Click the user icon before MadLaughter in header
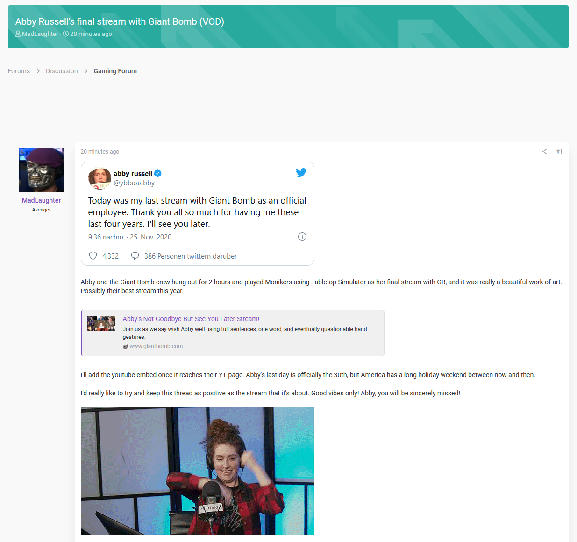This screenshot has width=577, height=542. click(18, 34)
